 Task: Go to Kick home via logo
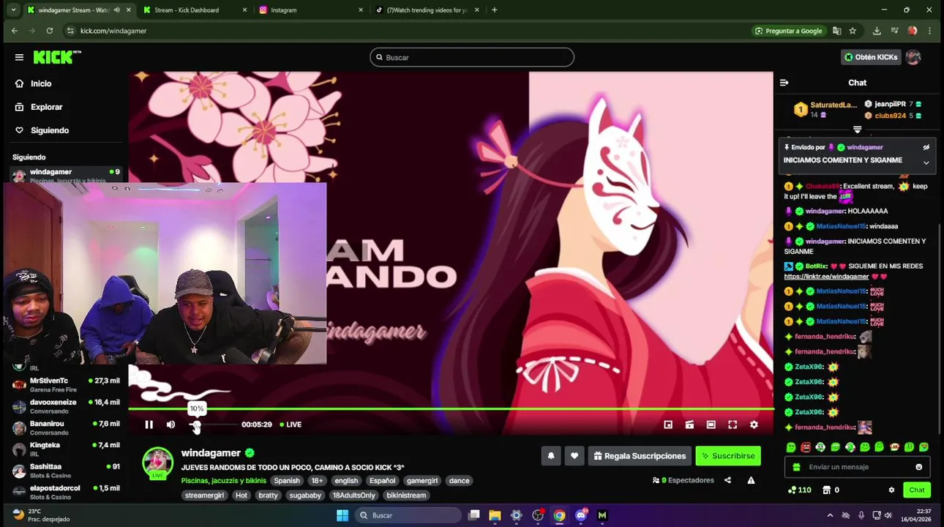tap(57, 57)
